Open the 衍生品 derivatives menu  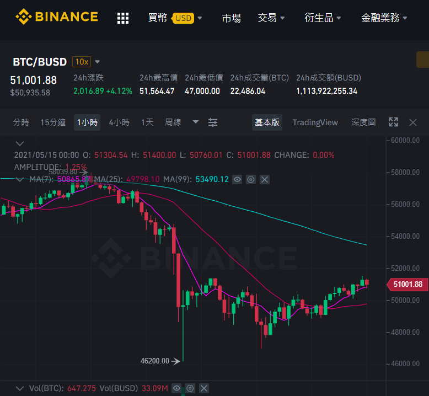pos(323,18)
